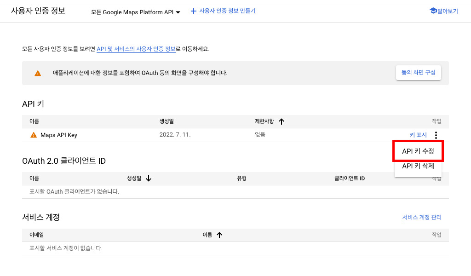Sort OAuth clients by 생성일 arrow
This screenshot has height=276, width=471.
tap(149, 178)
